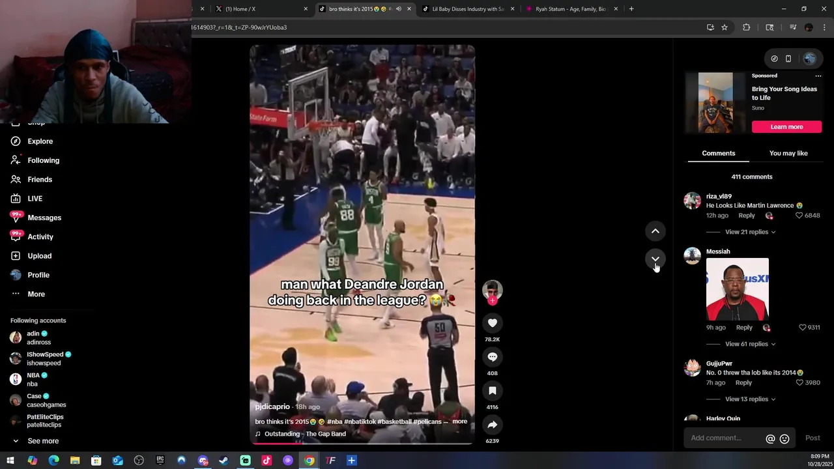Image resolution: width=834 pixels, height=469 pixels.
Task: Open the Epic Games taskbar icon
Action: [160, 461]
